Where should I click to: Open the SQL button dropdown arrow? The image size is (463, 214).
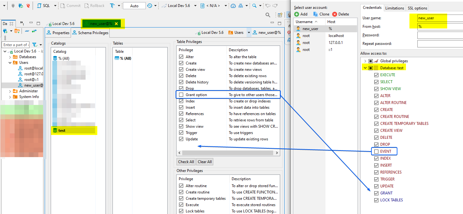[x=55, y=6]
